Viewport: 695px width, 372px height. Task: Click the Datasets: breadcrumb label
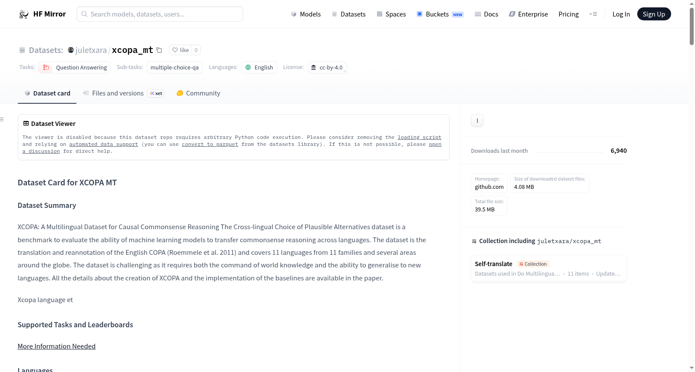tap(46, 50)
